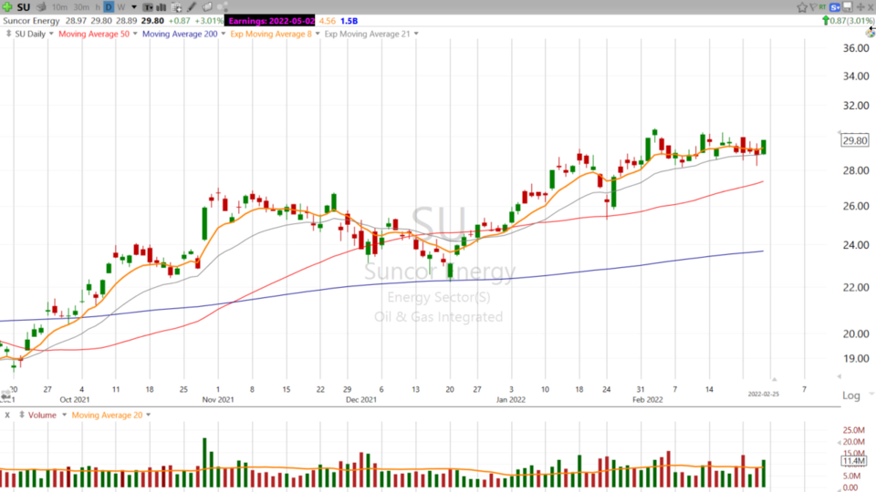Click the bar chart style icon

click(162, 7)
